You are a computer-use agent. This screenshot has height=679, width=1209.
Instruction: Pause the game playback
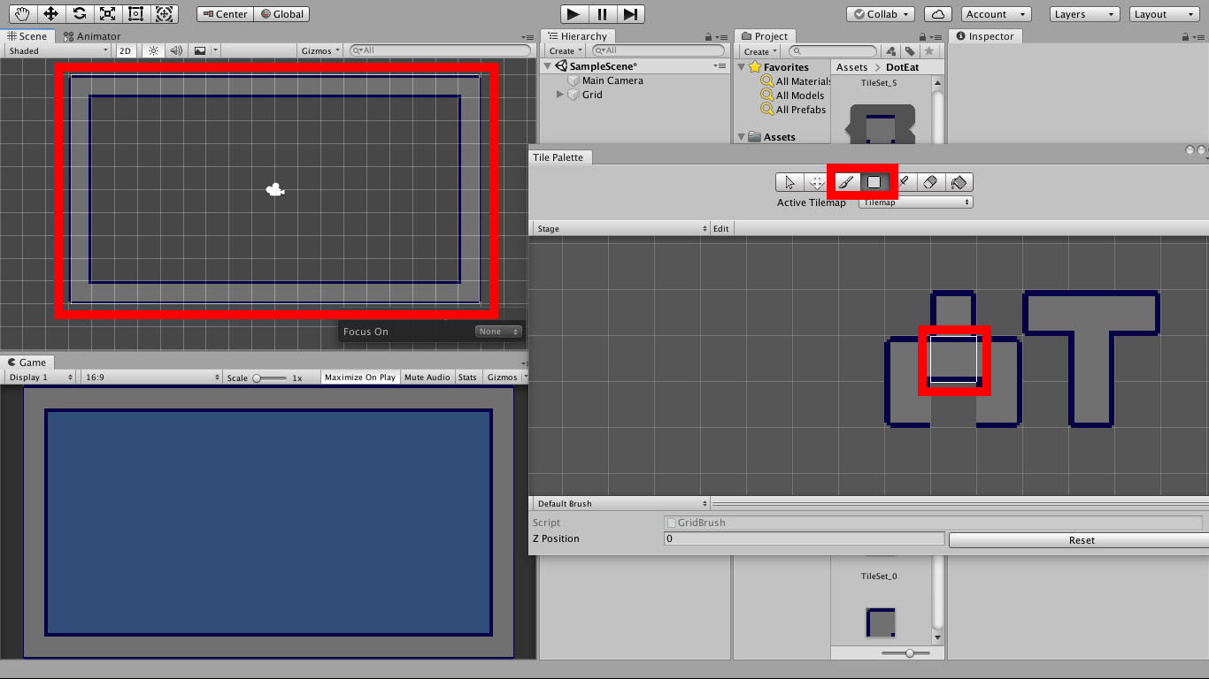[x=602, y=14]
